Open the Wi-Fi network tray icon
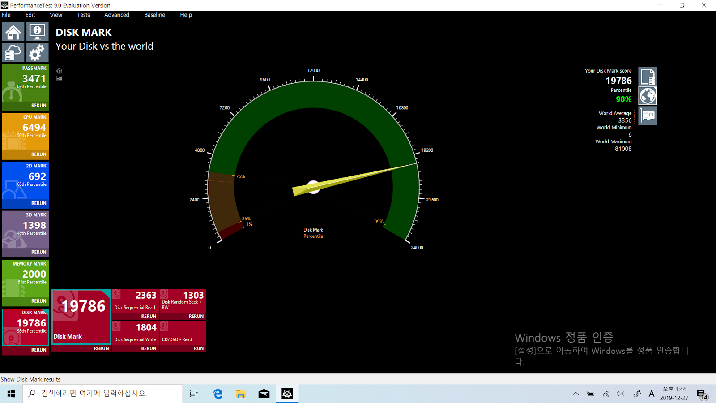Screen dimensions: 716x403 (x=606, y=394)
